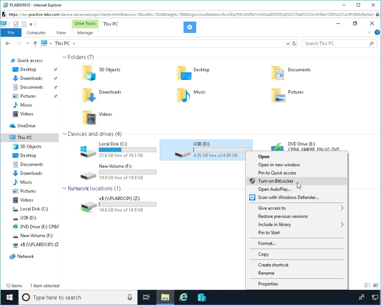Click the This PC breadcrumb in address bar

point(62,44)
